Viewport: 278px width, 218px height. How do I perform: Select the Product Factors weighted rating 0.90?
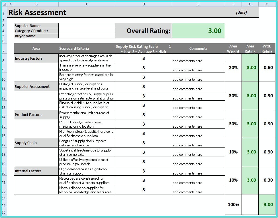(268, 124)
